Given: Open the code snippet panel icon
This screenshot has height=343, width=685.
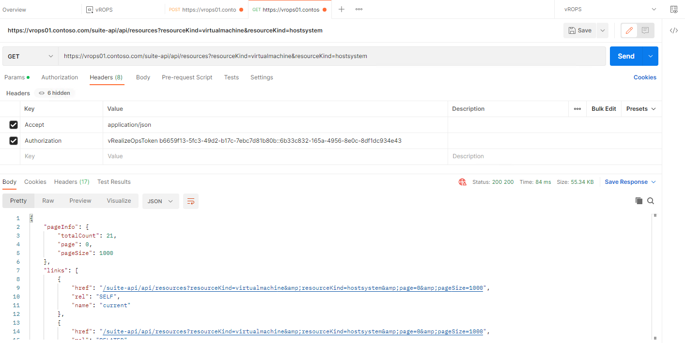Looking at the screenshot, I should tap(674, 30).
